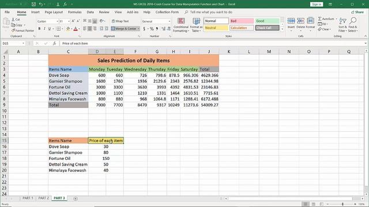The image size is (369, 207).
Task: Toggle Align Right
Action: pyautogui.click(x=95, y=29)
